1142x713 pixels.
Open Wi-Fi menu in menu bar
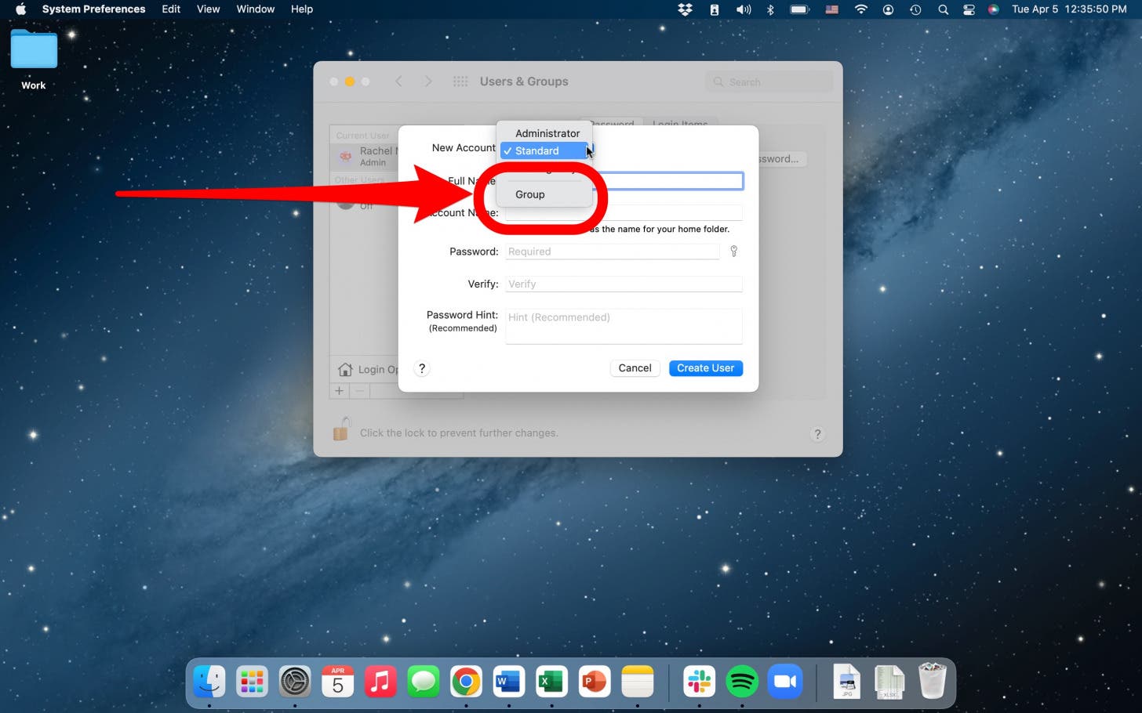(x=861, y=9)
